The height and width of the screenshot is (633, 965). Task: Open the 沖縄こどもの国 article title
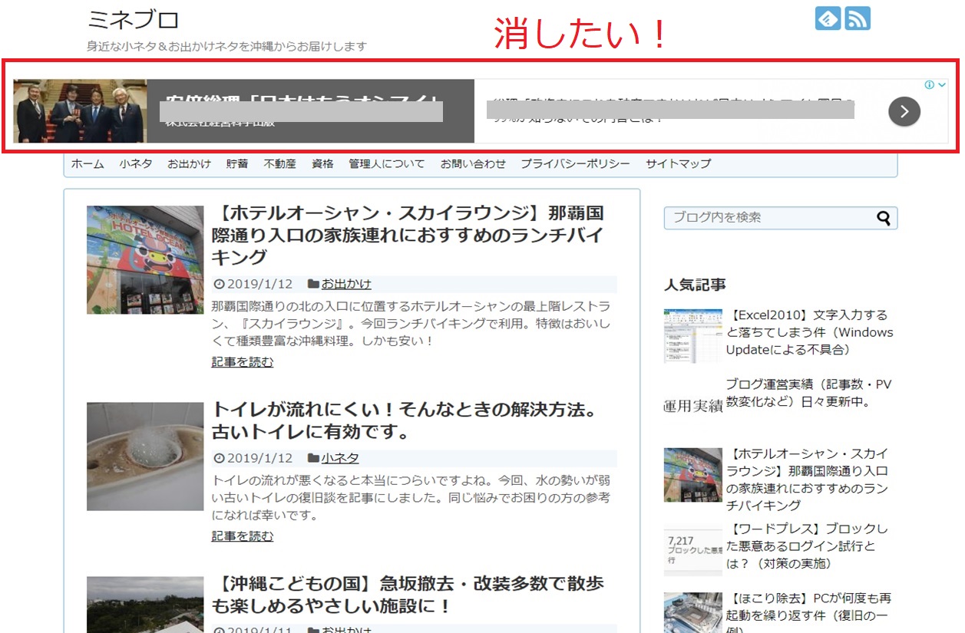click(408, 595)
